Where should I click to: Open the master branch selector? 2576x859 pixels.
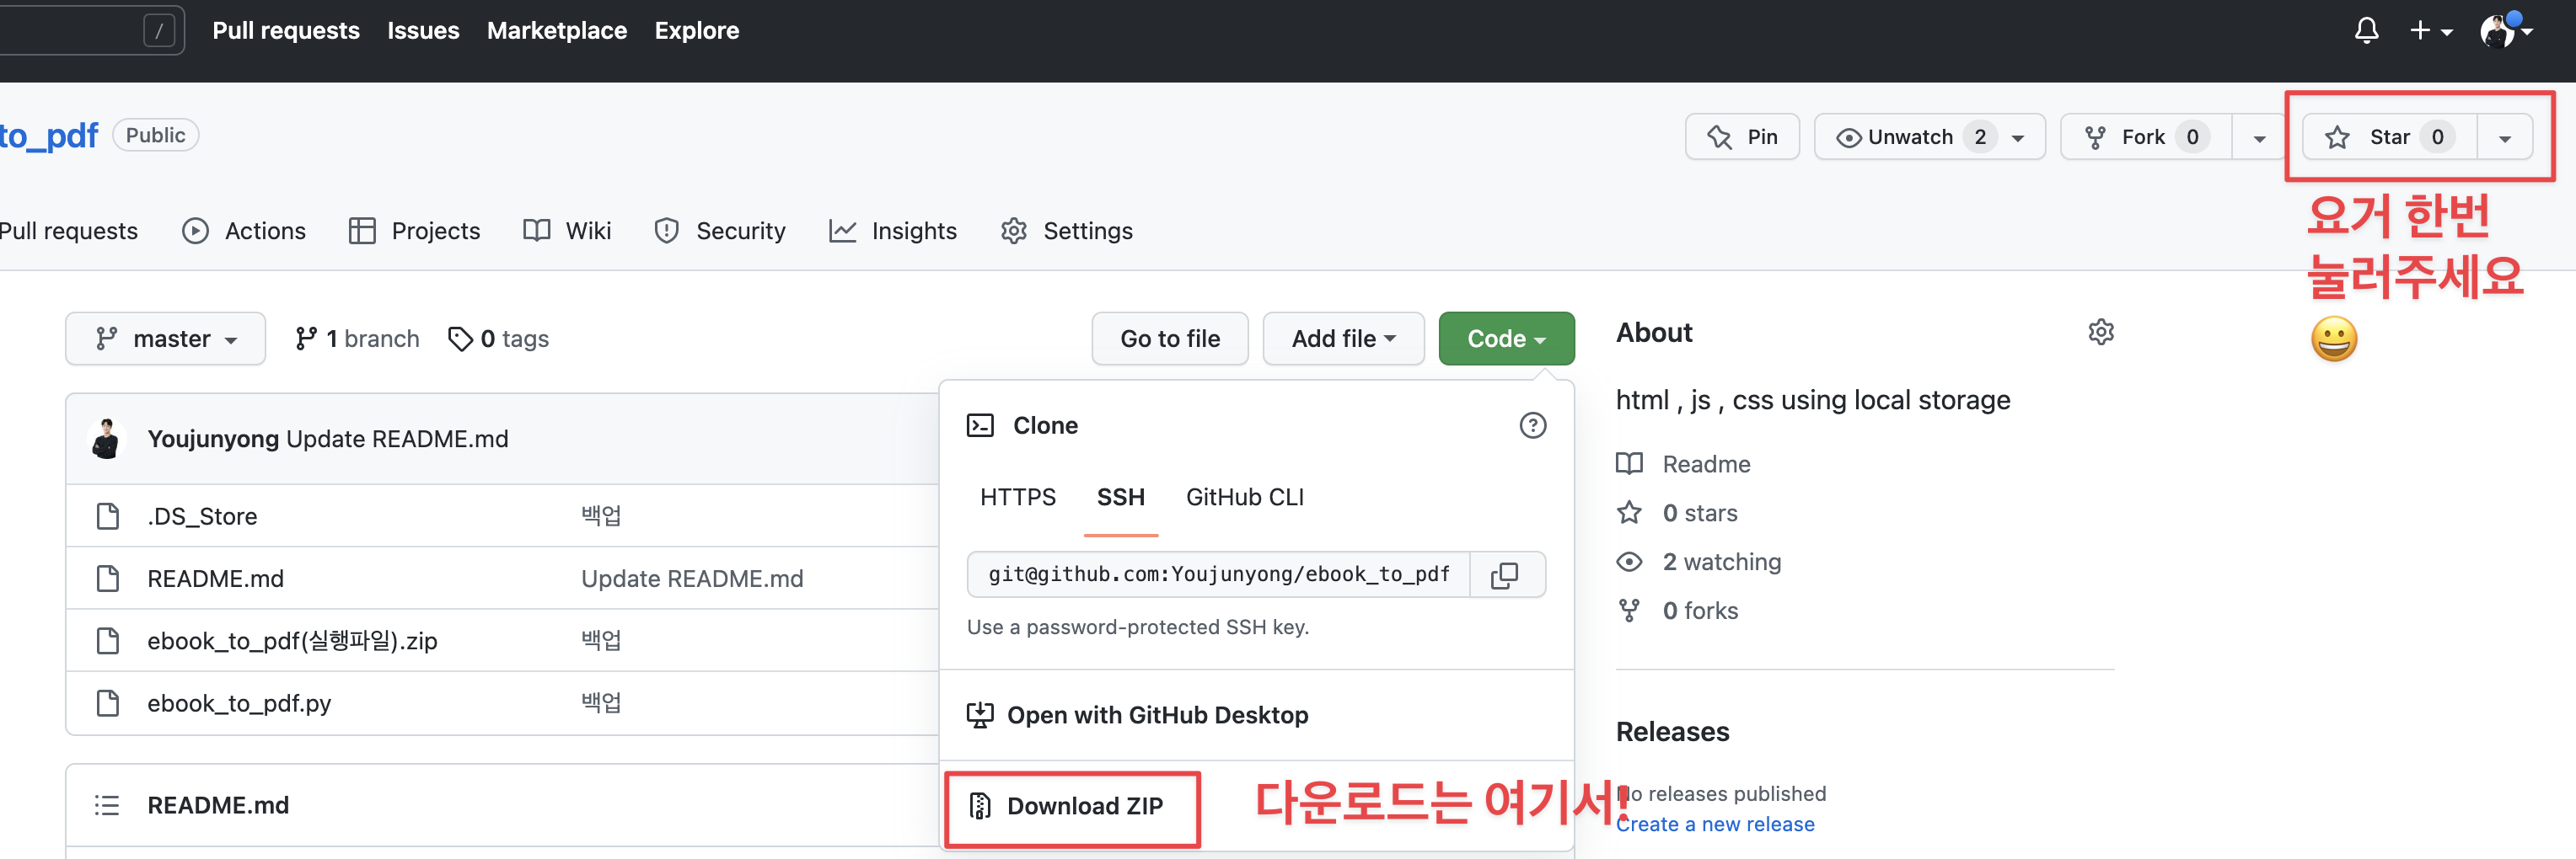click(166, 339)
